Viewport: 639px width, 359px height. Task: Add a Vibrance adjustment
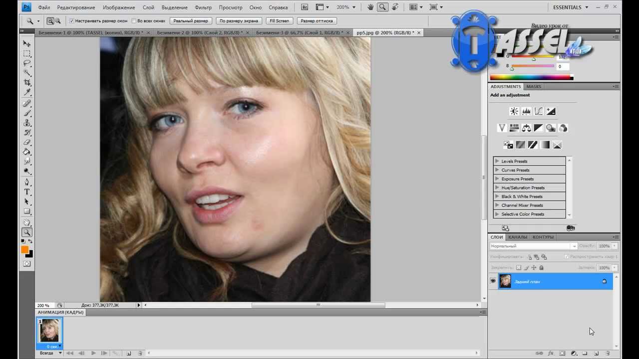coord(502,128)
